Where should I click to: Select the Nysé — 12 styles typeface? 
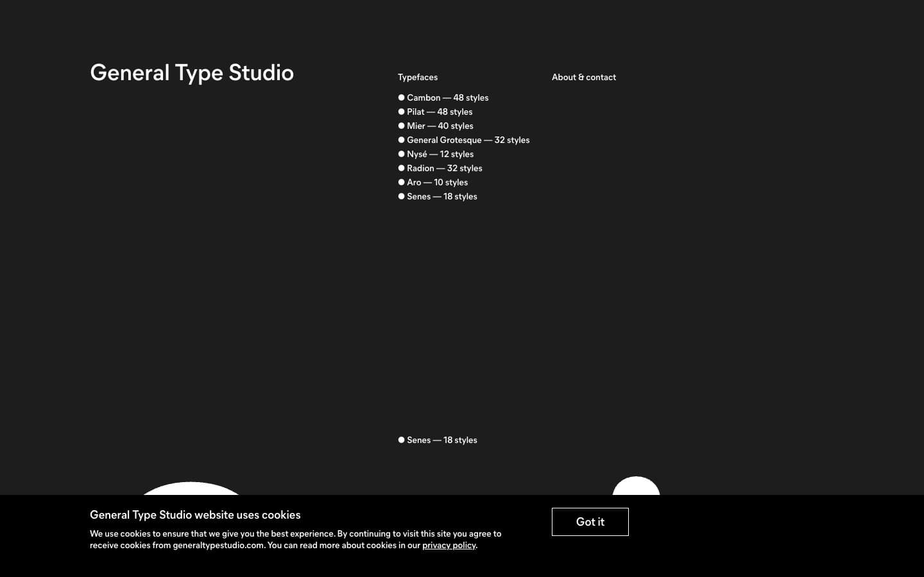441,154
